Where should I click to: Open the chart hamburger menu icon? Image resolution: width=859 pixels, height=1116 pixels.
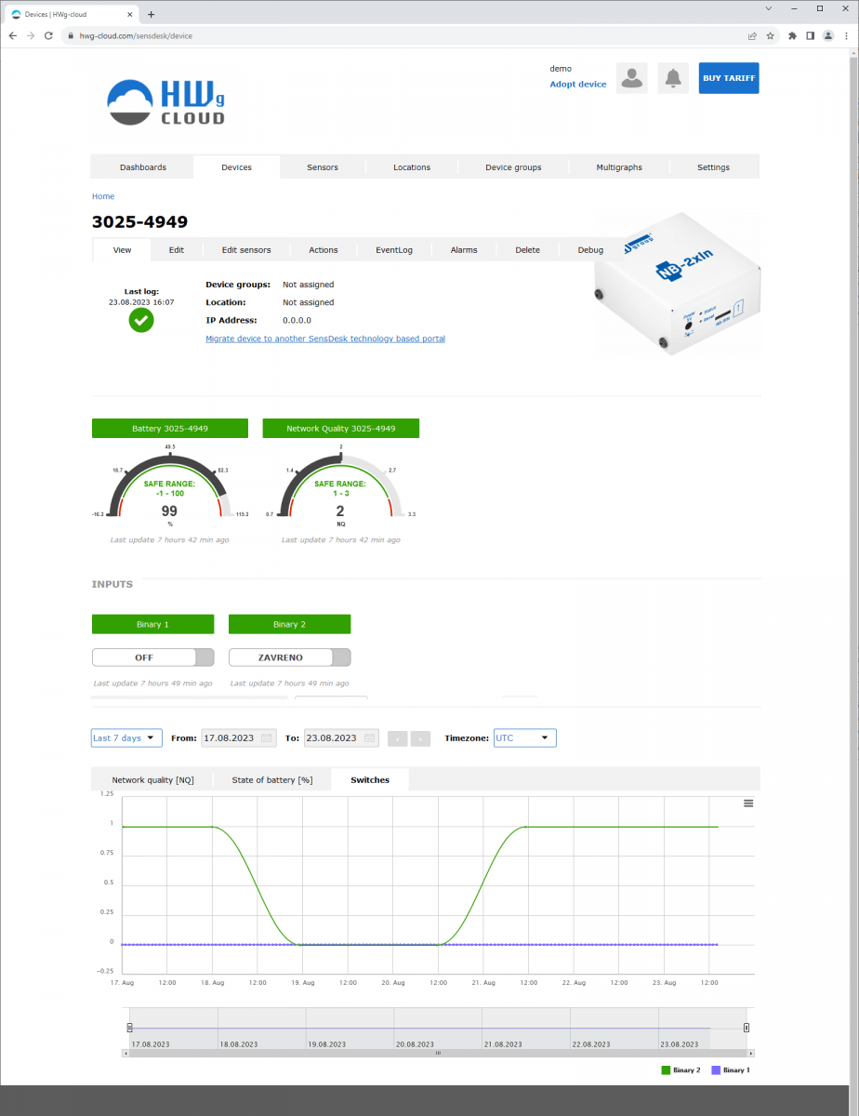(x=748, y=804)
